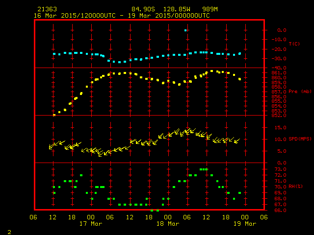Image resolution: width=314 pixels, height=235 pixels.
Task: Click the -30.0 temperature tick label
Action: (279, 59)
